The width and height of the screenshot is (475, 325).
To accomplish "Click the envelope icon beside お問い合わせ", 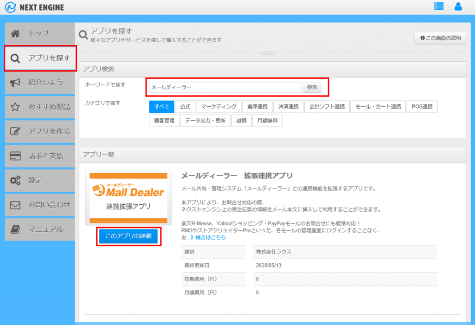I will 15,205.
